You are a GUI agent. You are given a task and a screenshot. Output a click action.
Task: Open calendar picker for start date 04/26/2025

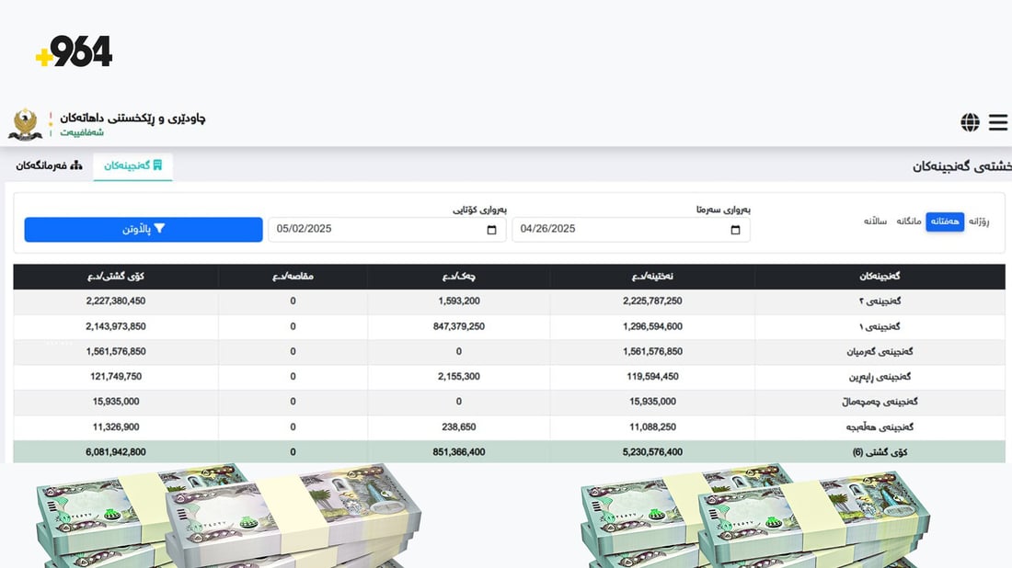pyautogui.click(x=735, y=230)
